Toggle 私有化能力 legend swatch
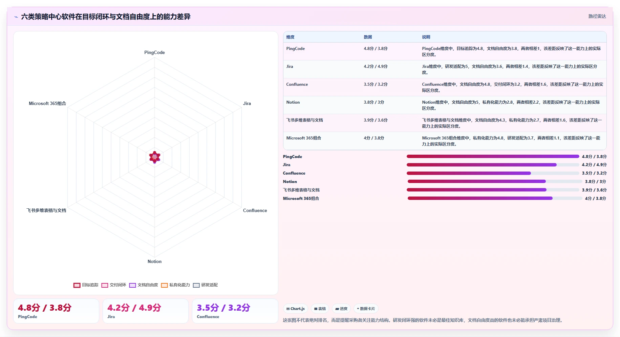 point(164,285)
